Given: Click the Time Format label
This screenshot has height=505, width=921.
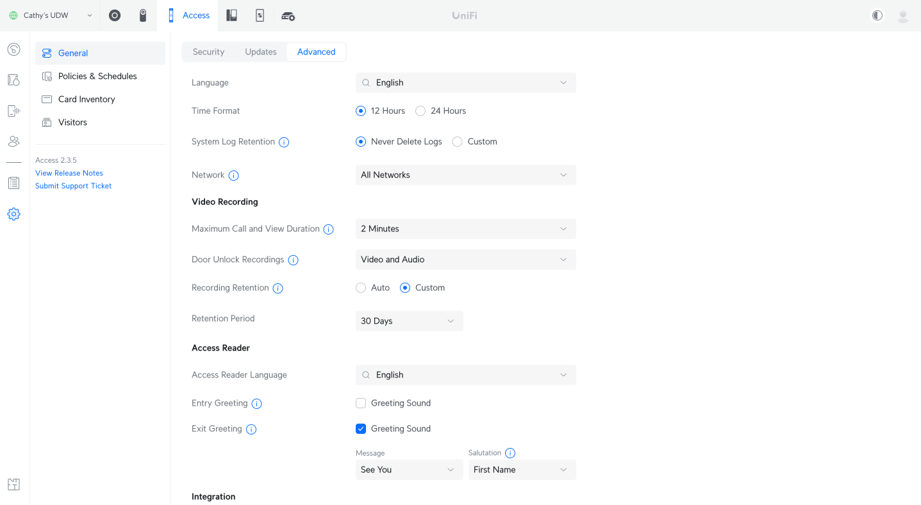Looking at the screenshot, I should [216, 111].
